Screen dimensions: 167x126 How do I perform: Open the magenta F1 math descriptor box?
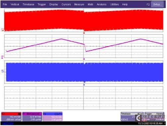(32, 117)
